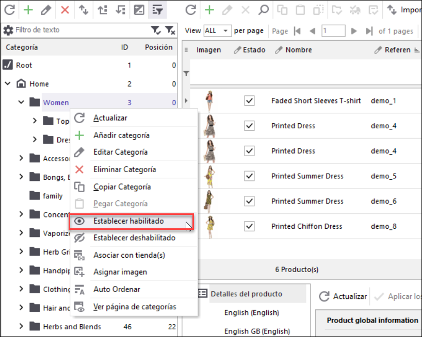The height and width of the screenshot is (337, 422).
Task: Toggle status checkbox for Printed Dress demo_4 first row
Action: tap(249, 126)
